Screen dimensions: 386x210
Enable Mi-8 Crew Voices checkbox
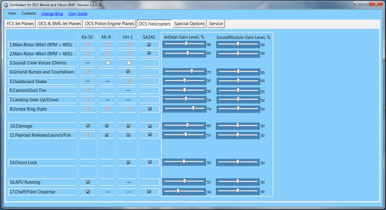[x=108, y=63]
